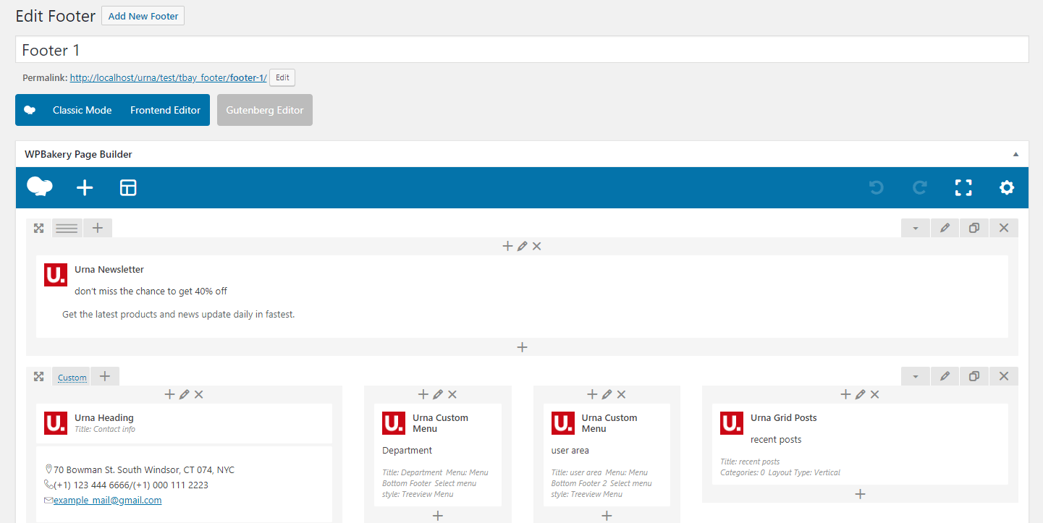Viewport: 1043px width, 523px height.
Task: Collapse the WPBakery Page Builder panel
Action: coord(1015,154)
